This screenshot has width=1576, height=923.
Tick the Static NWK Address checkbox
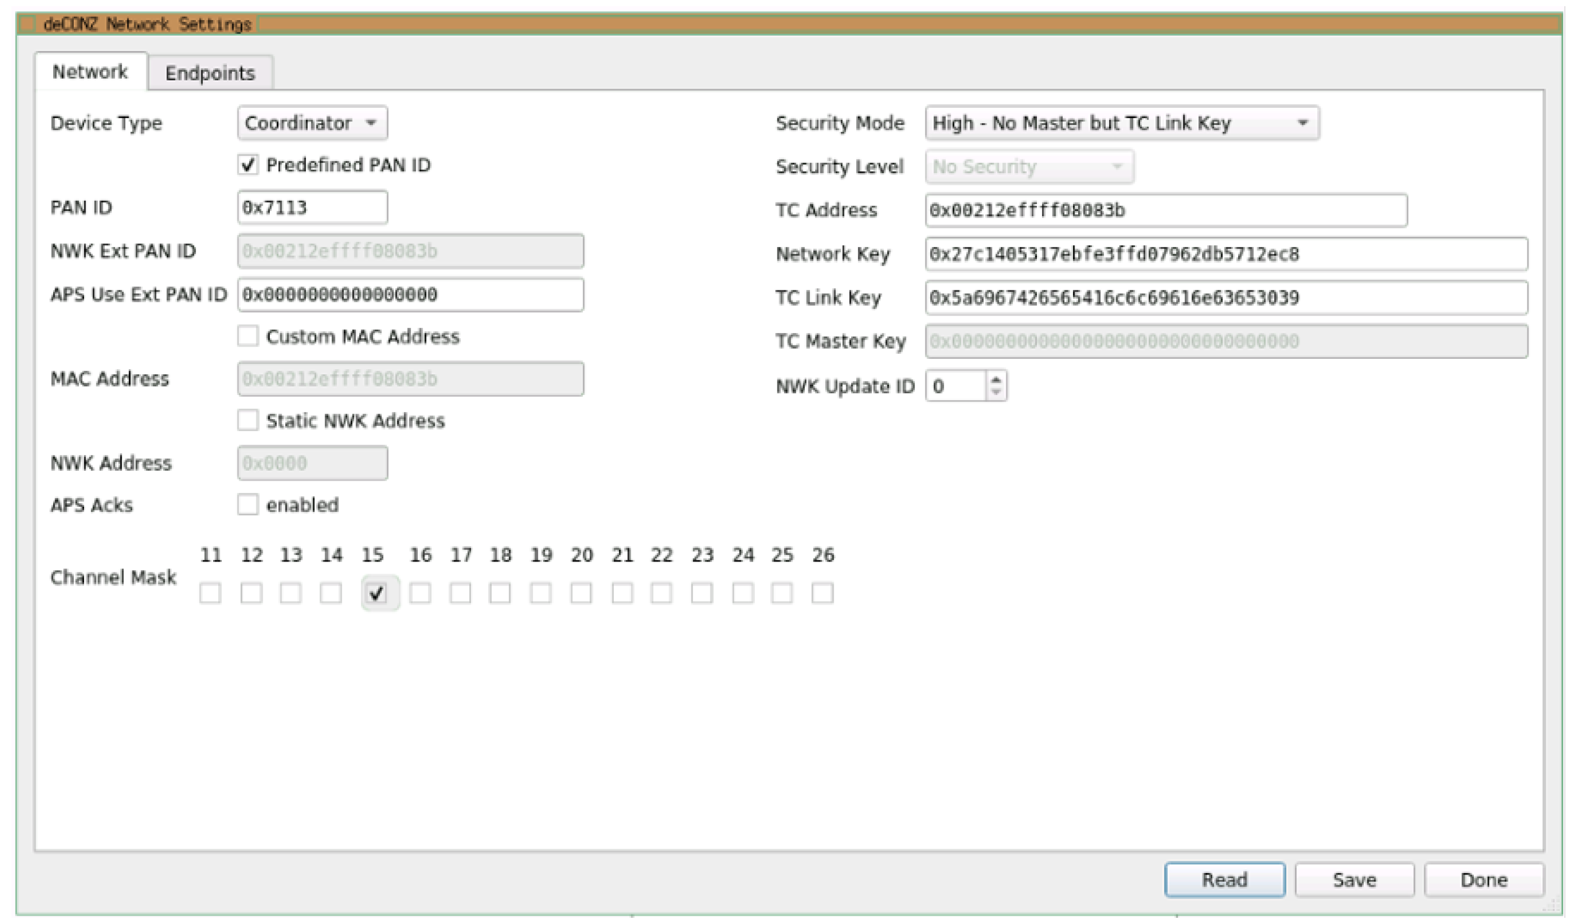[248, 421]
